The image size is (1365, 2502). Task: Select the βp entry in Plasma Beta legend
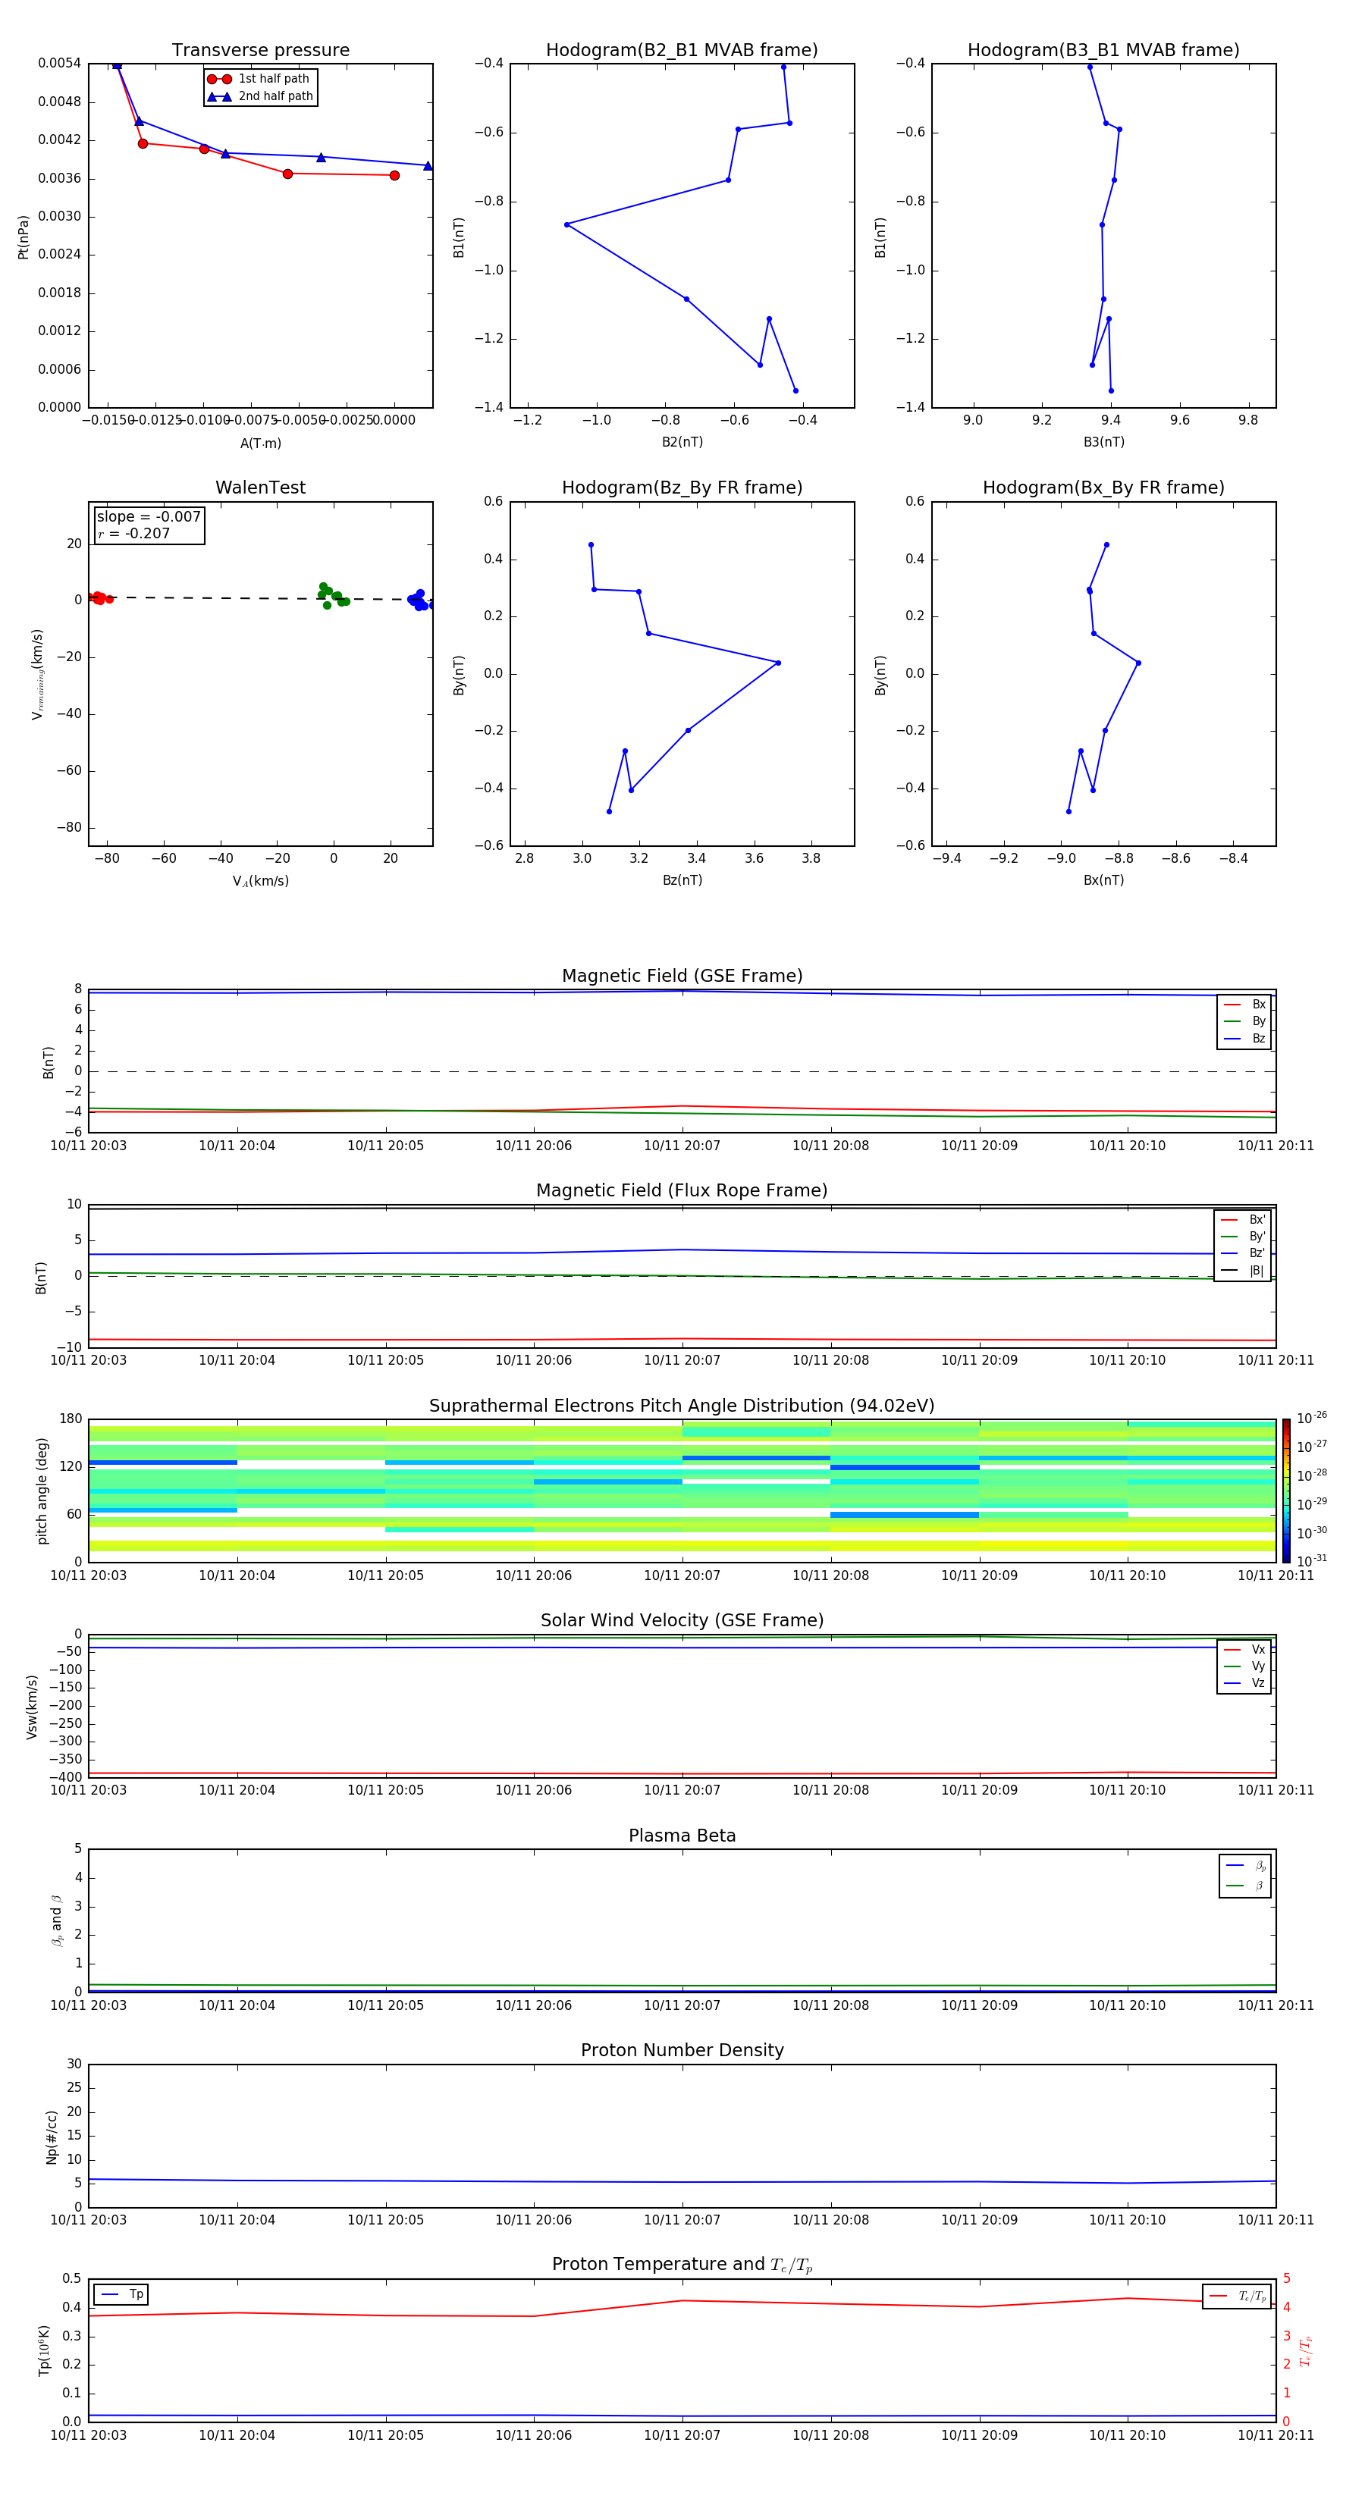(x=1245, y=1865)
